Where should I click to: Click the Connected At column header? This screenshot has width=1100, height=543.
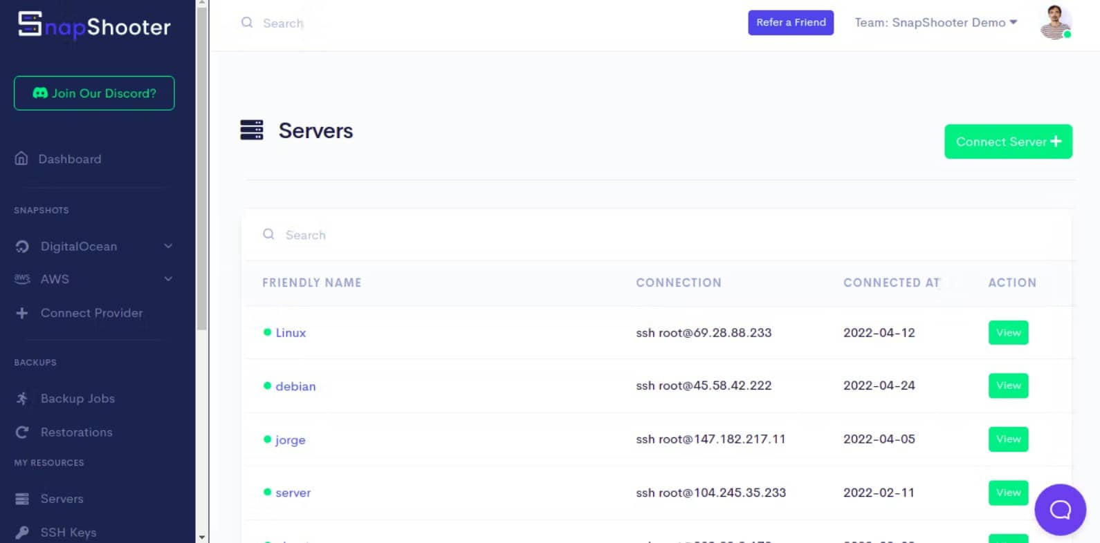coord(892,283)
